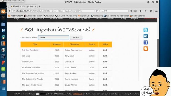Open IMDb Link for G.I. Joe: Retaliation

point(105,50)
